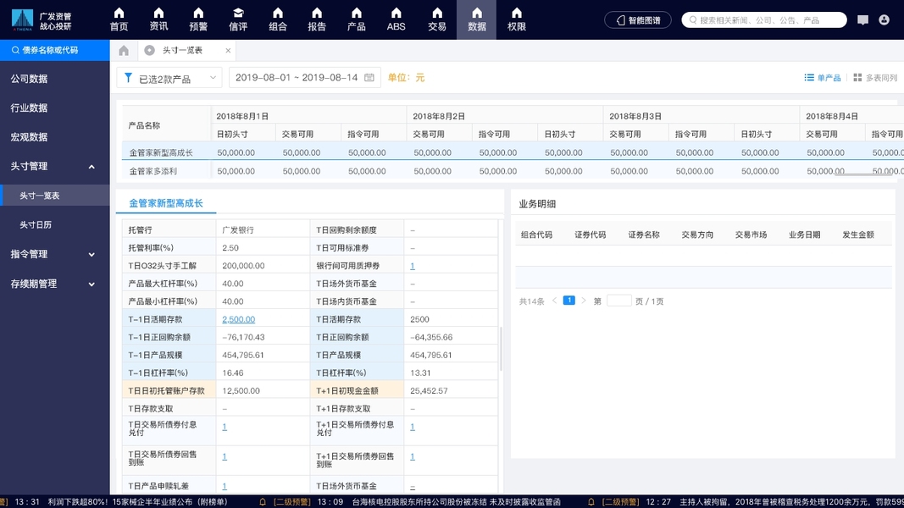The image size is (904, 508).
Task: Select the 金管家新型高成长 detail tab
Action: tap(166, 203)
